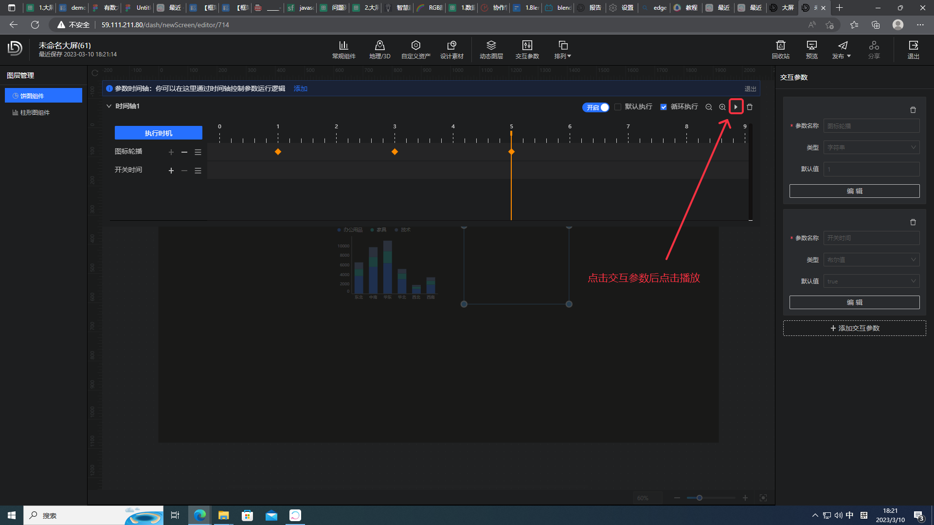Expand the 发布 publish dropdown
Image resolution: width=934 pixels, height=525 pixels.
tap(842, 50)
